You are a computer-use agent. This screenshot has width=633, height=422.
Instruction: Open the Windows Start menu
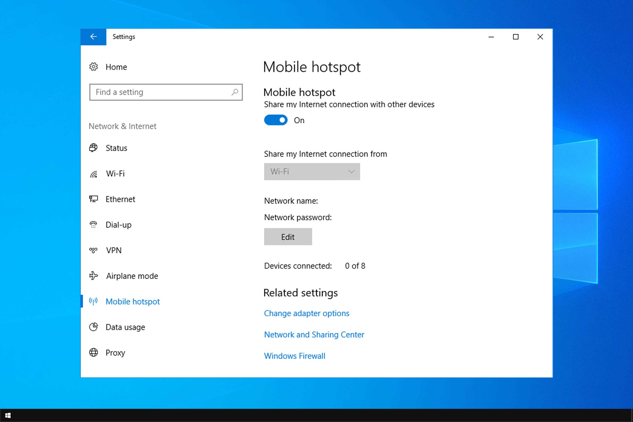coord(8,415)
